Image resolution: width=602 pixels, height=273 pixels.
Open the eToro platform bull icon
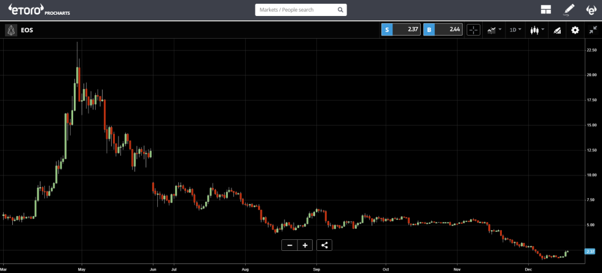point(591,10)
